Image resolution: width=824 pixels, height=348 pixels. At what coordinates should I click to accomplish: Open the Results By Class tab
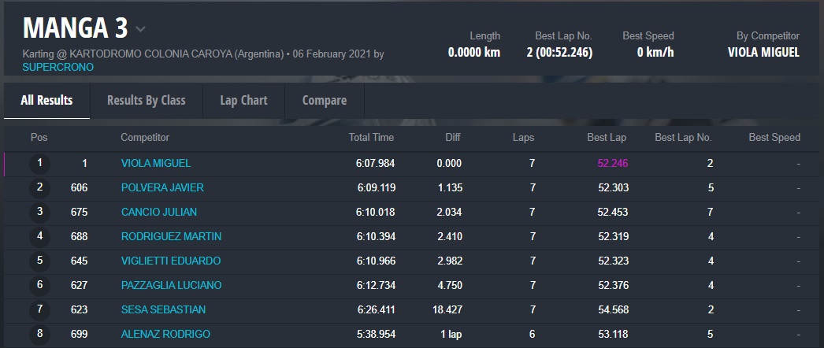(x=146, y=100)
